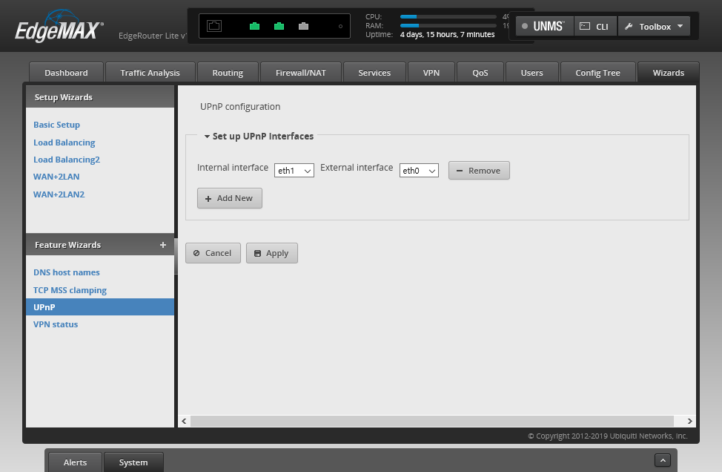Remove the eth1/eth0 interface pair
This screenshot has width=722, height=472.
(479, 171)
